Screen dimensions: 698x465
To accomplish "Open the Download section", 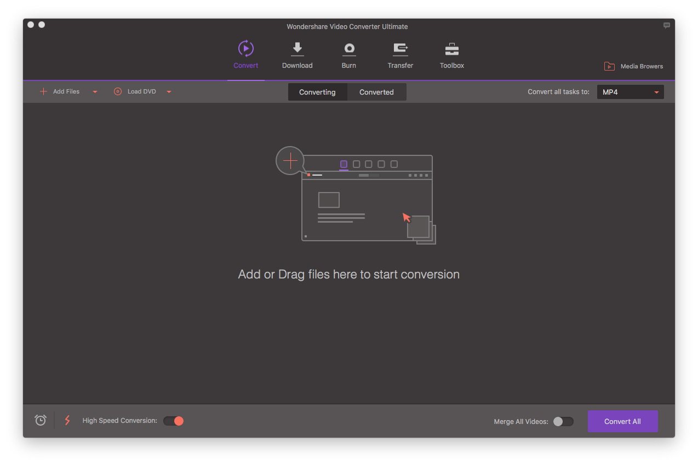I will [297, 55].
